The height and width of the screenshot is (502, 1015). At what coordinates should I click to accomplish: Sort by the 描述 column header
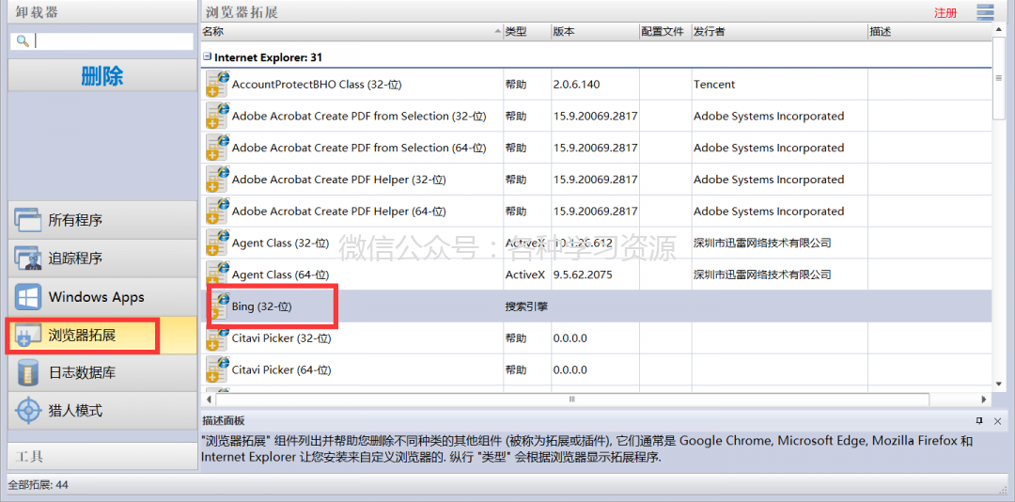(x=929, y=31)
